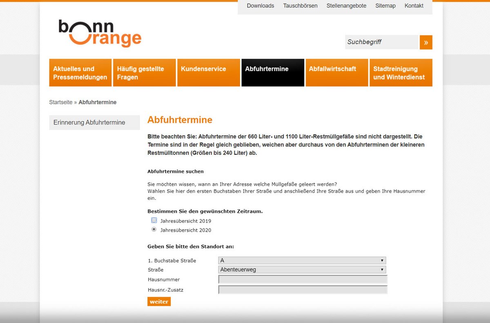
Task: Focus the Hausnummer input field
Action: (x=303, y=279)
